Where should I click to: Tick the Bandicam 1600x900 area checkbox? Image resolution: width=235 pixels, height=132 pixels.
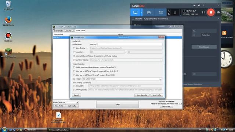click(133, 19)
